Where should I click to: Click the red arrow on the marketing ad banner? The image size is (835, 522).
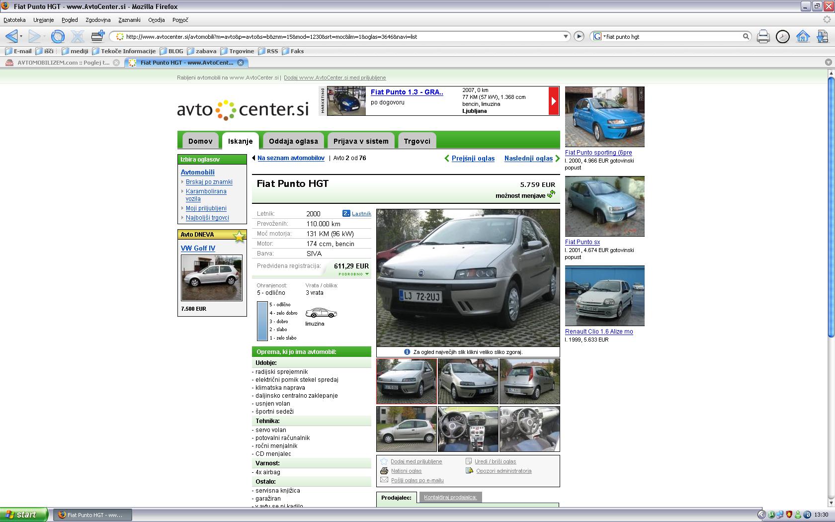click(x=554, y=101)
